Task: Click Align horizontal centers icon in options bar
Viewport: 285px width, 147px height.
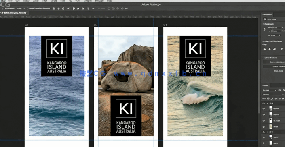Action: (59, 8)
